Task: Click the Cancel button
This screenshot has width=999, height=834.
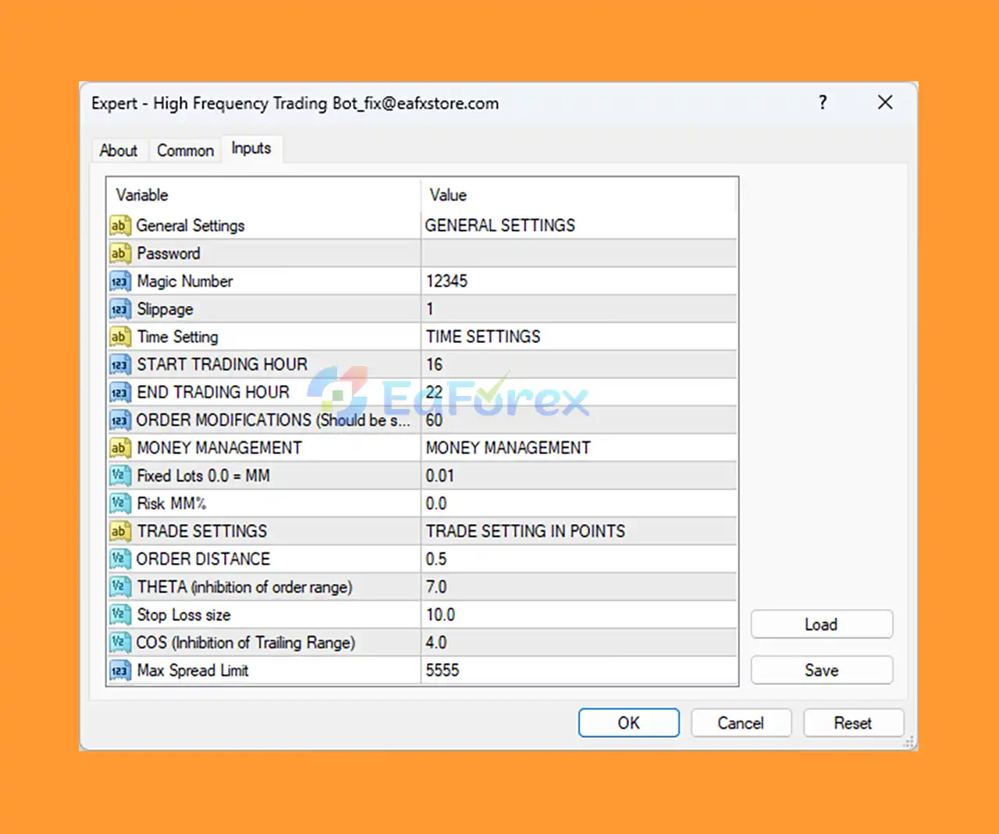Action: [x=741, y=723]
